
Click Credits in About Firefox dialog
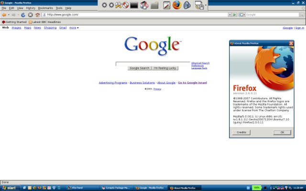tap(241, 132)
